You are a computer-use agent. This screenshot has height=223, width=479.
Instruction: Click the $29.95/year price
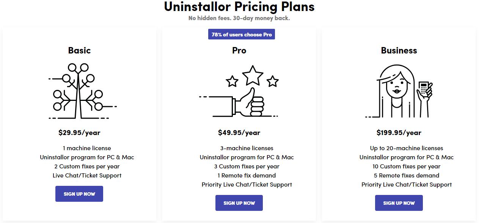[x=79, y=133]
